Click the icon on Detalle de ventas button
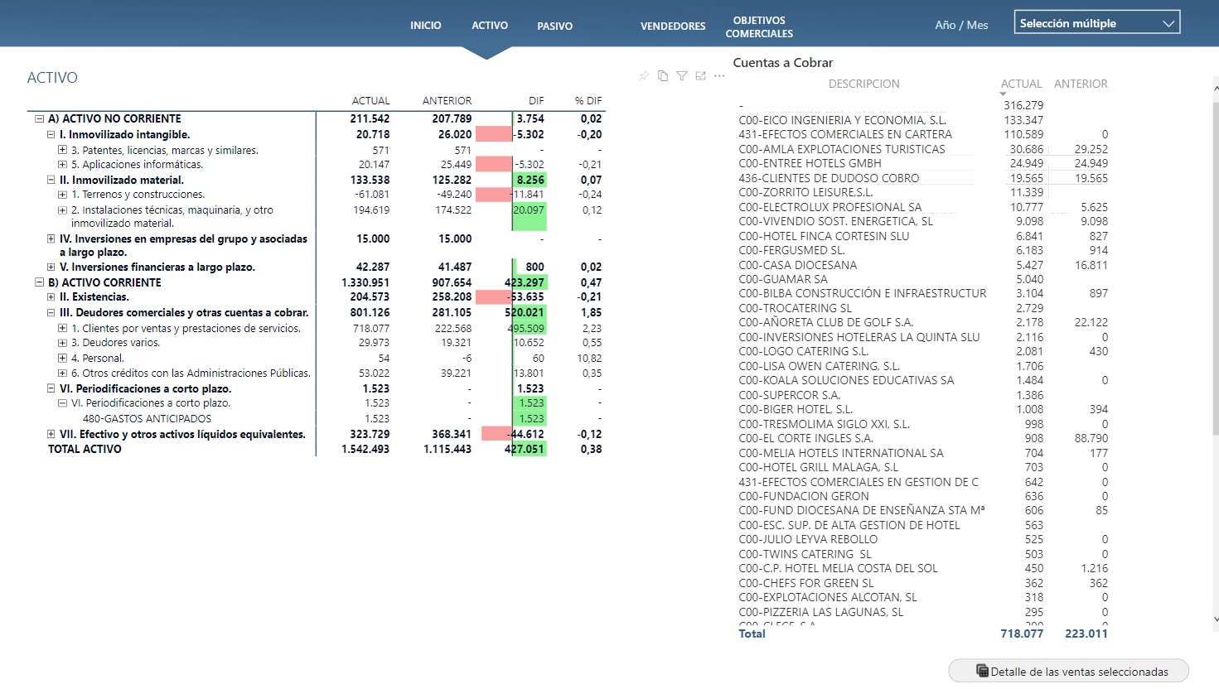 tap(982, 671)
